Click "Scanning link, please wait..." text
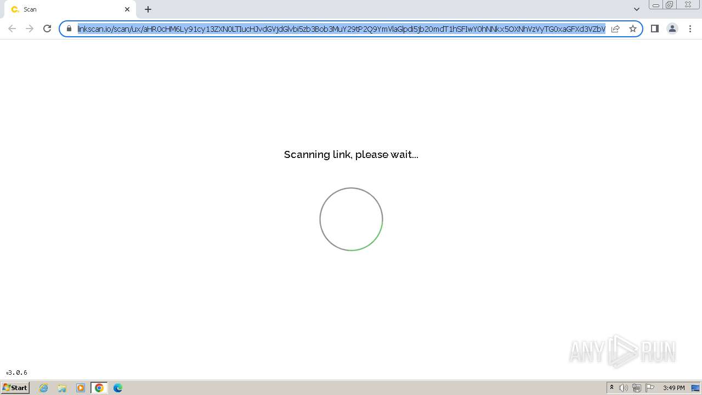 [x=351, y=155]
